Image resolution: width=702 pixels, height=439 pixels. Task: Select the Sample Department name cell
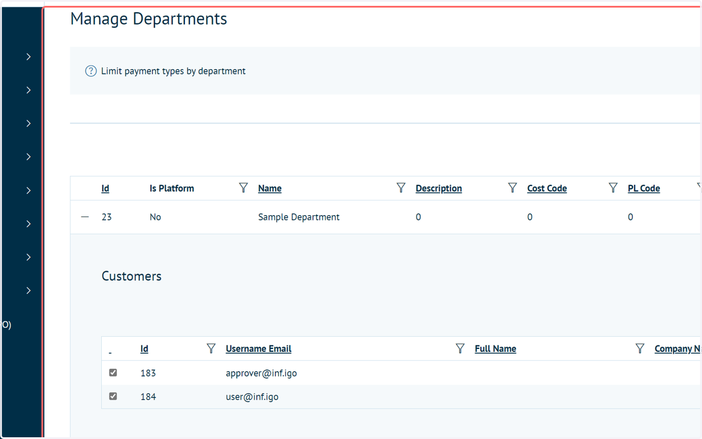[x=299, y=217]
